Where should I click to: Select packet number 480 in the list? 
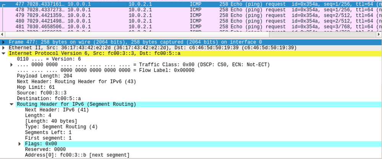tap(191, 21)
